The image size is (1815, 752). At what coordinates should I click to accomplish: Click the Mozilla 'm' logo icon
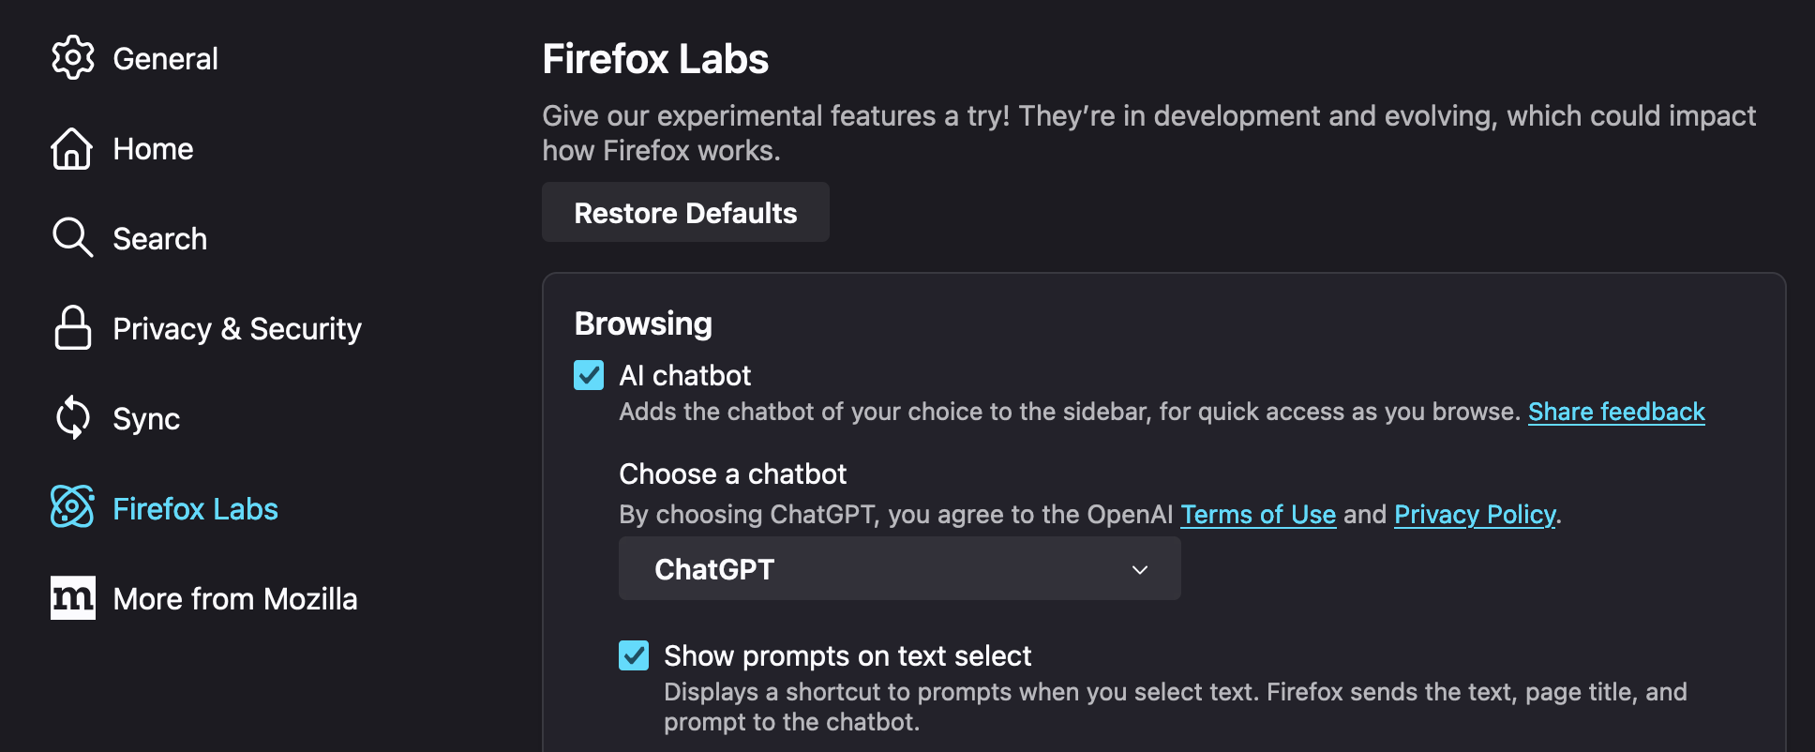coord(72,598)
